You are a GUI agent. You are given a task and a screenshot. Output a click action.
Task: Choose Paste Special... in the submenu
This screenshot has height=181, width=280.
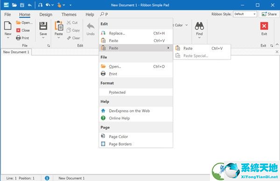click(202, 56)
